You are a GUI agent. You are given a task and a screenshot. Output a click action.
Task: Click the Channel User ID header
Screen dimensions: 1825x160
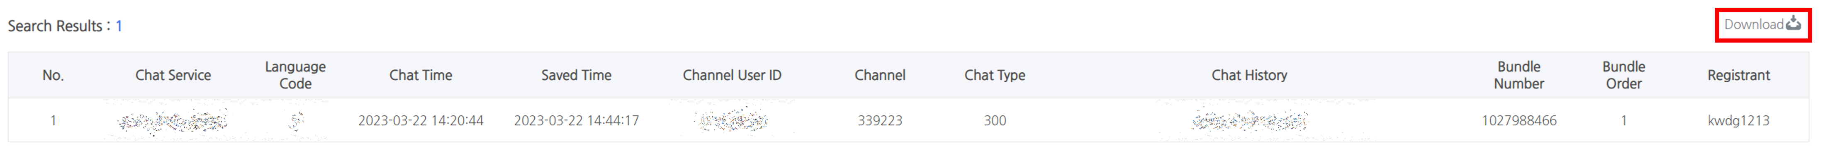point(732,75)
